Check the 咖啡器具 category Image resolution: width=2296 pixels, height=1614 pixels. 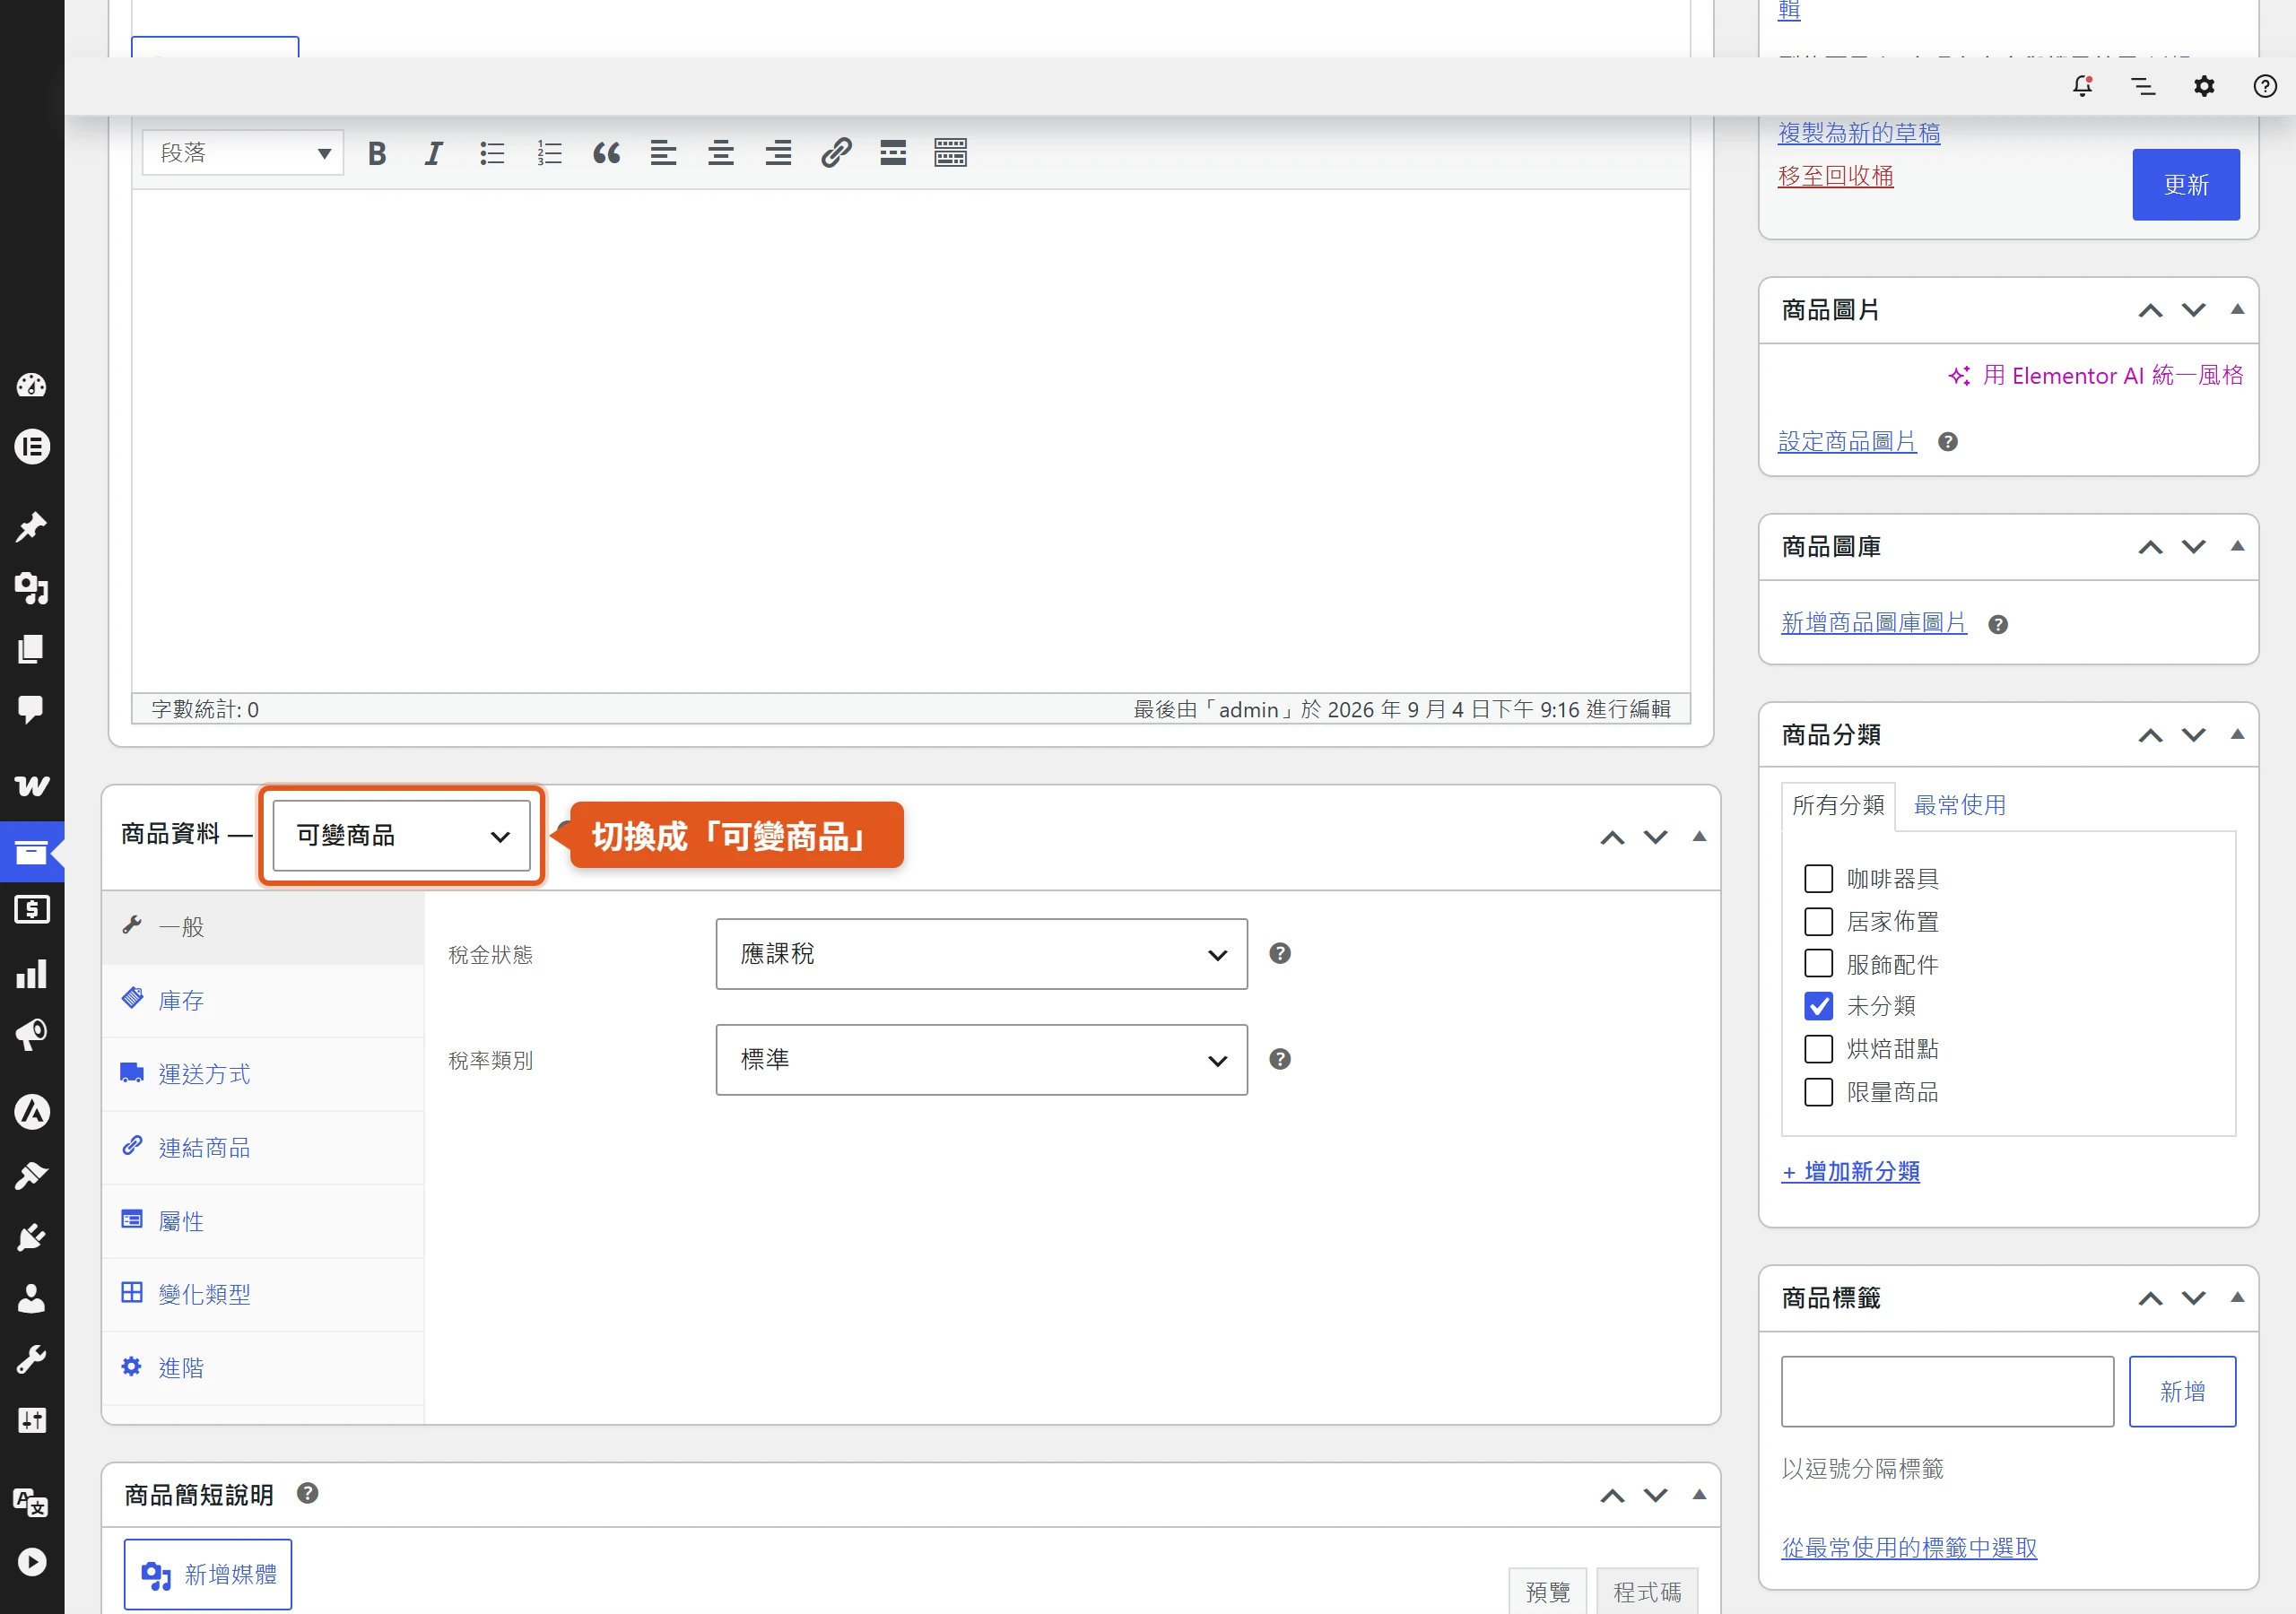(1818, 879)
